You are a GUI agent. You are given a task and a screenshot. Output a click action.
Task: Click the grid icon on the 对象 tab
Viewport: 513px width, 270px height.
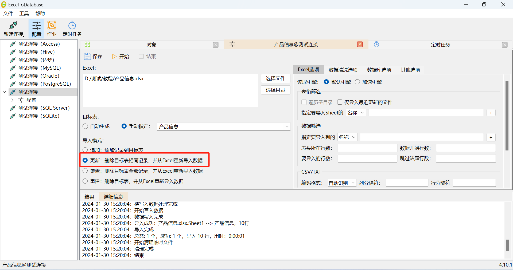[x=87, y=44]
